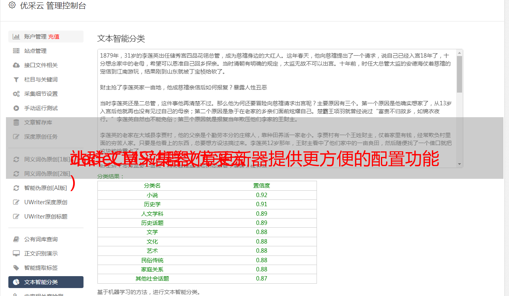Open UWriter深度原创 page

pos(46,202)
